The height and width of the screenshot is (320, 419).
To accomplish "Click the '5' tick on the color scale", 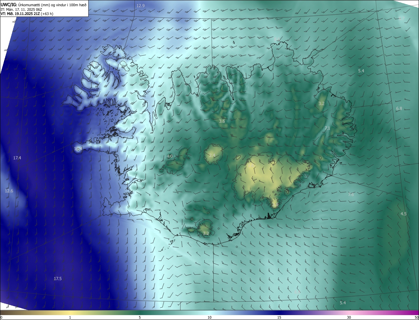I will click(140, 317).
